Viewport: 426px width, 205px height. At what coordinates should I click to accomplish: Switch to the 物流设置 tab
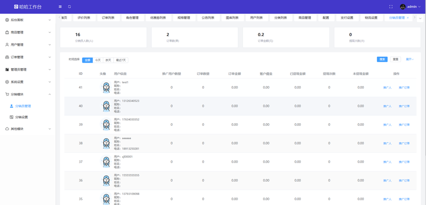(x=371, y=18)
